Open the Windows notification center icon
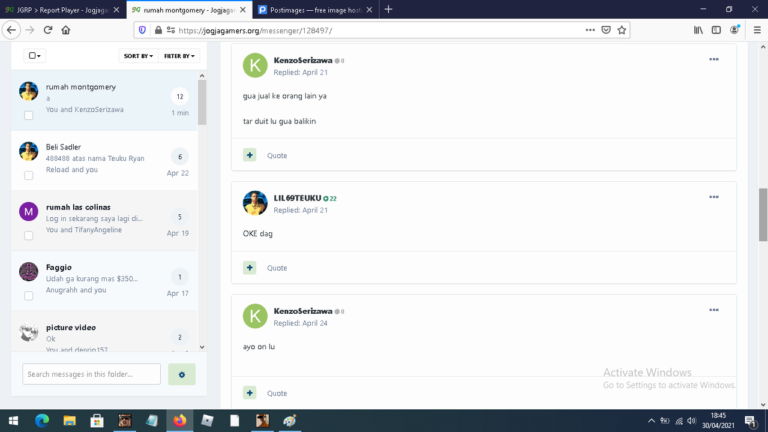 click(x=749, y=421)
